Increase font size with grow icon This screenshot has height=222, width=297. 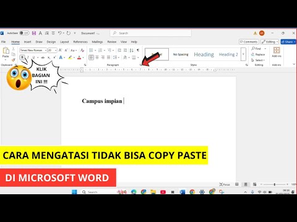[61, 50]
